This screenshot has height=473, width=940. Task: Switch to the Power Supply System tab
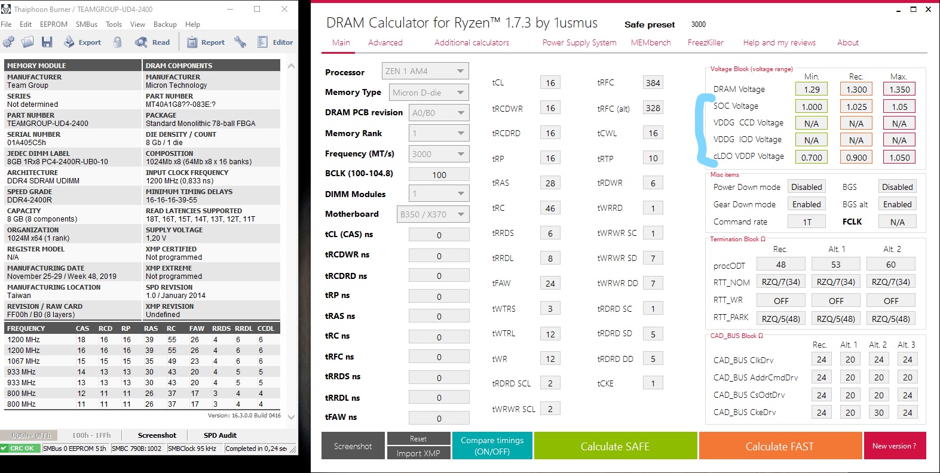(x=580, y=42)
